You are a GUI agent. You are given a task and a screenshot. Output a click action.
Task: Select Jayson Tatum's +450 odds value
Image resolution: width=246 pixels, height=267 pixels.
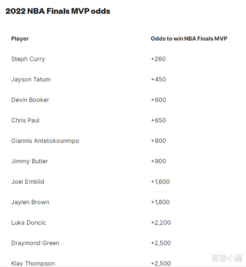(x=158, y=80)
